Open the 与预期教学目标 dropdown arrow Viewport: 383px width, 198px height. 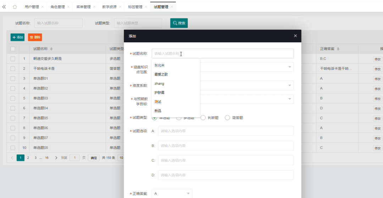(290, 99)
